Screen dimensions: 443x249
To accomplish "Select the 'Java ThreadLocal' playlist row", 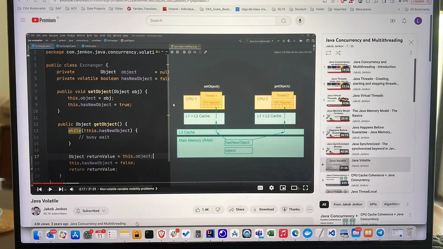I will 367,191.
